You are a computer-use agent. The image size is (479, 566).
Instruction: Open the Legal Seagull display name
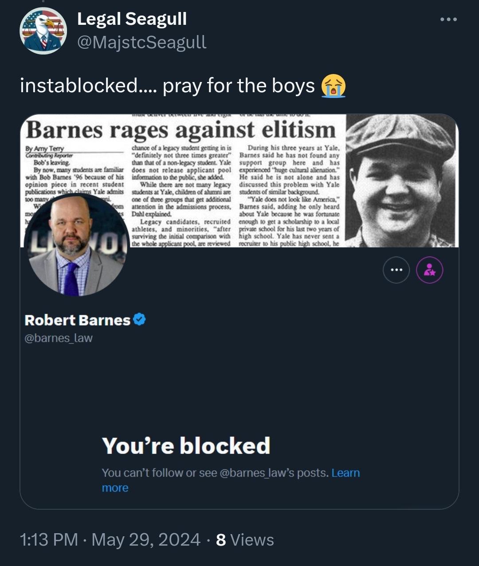[132, 19]
